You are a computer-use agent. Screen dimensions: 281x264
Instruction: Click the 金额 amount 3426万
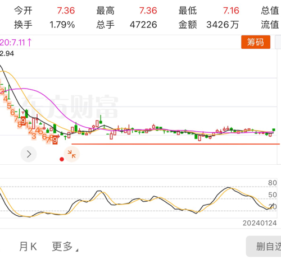coord(223,25)
